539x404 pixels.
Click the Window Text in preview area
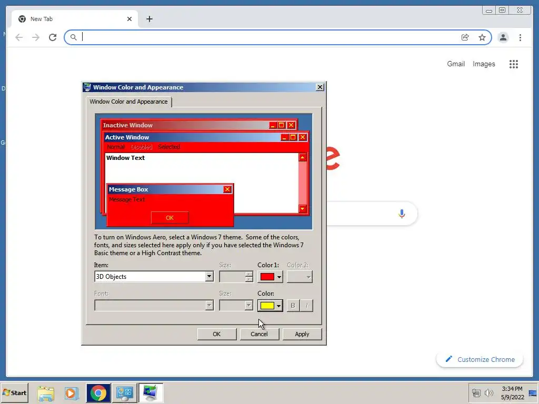125,158
